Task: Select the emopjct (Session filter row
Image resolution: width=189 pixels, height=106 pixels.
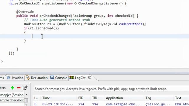Action: 12,95
